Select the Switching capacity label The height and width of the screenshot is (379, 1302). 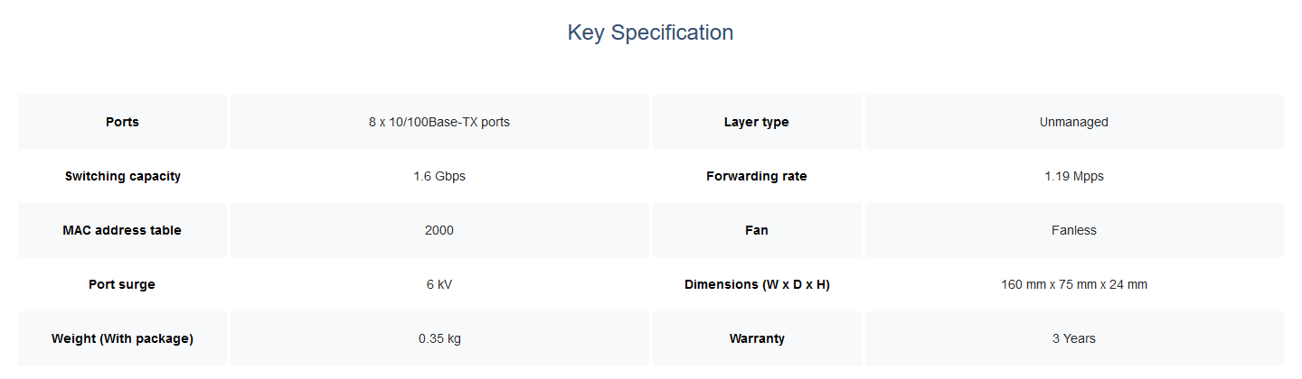pyautogui.click(x=122, y=176)
